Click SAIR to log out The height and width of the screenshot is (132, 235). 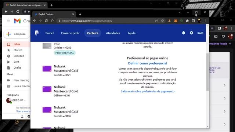click(x=200, y=33)
